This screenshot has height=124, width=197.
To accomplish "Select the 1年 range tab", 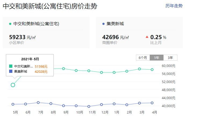I will (x=156, y=58).
